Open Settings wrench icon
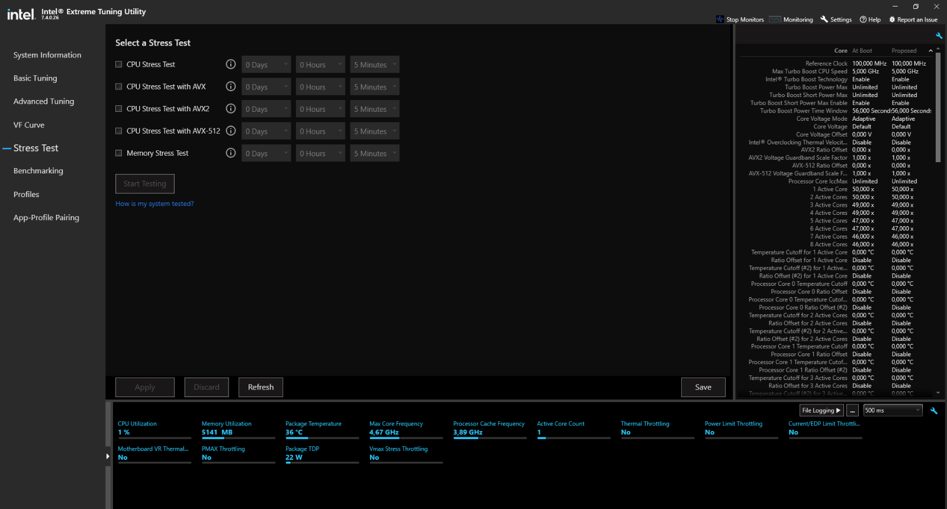This screenshot has height=509, width=947. click(824, 20)
